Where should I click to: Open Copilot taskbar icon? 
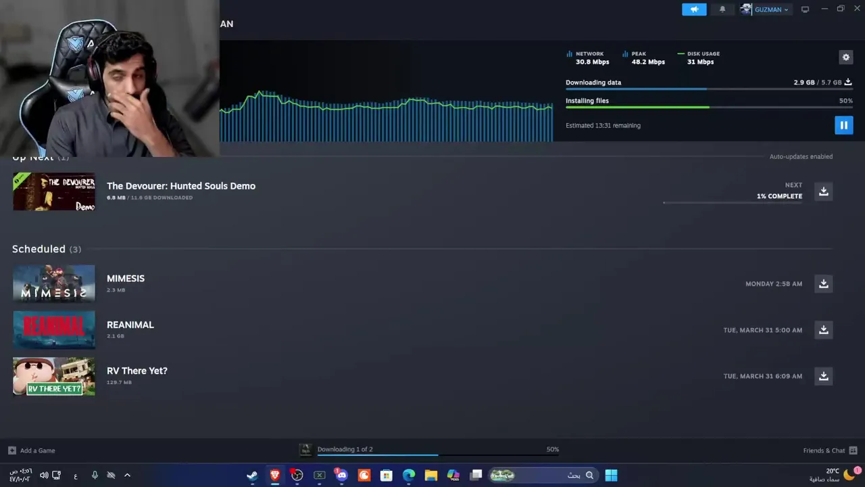453,475
